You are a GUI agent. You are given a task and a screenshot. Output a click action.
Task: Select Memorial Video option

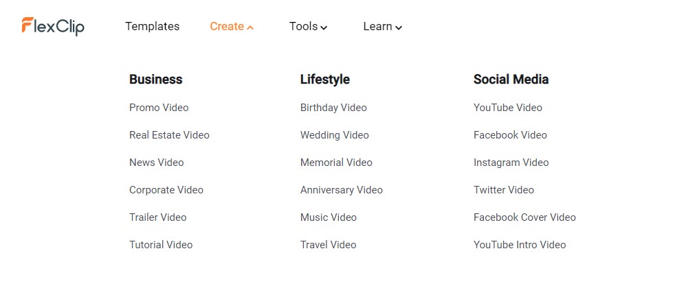pos(336,163)
